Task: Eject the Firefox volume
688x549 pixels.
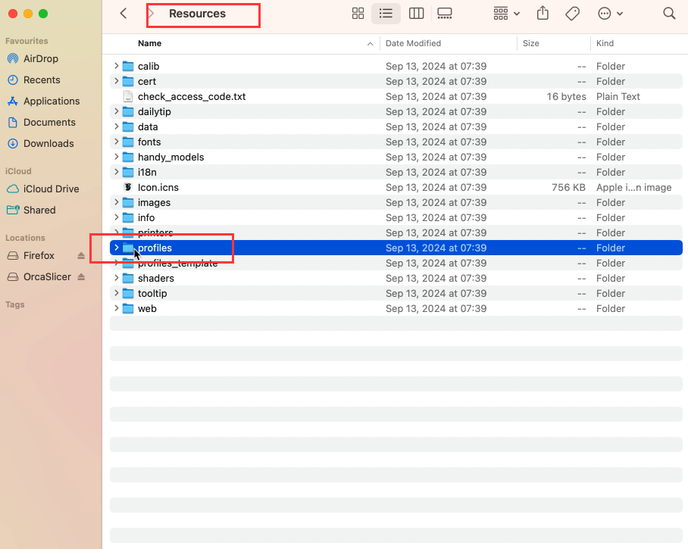Action: tap(81, 256)
